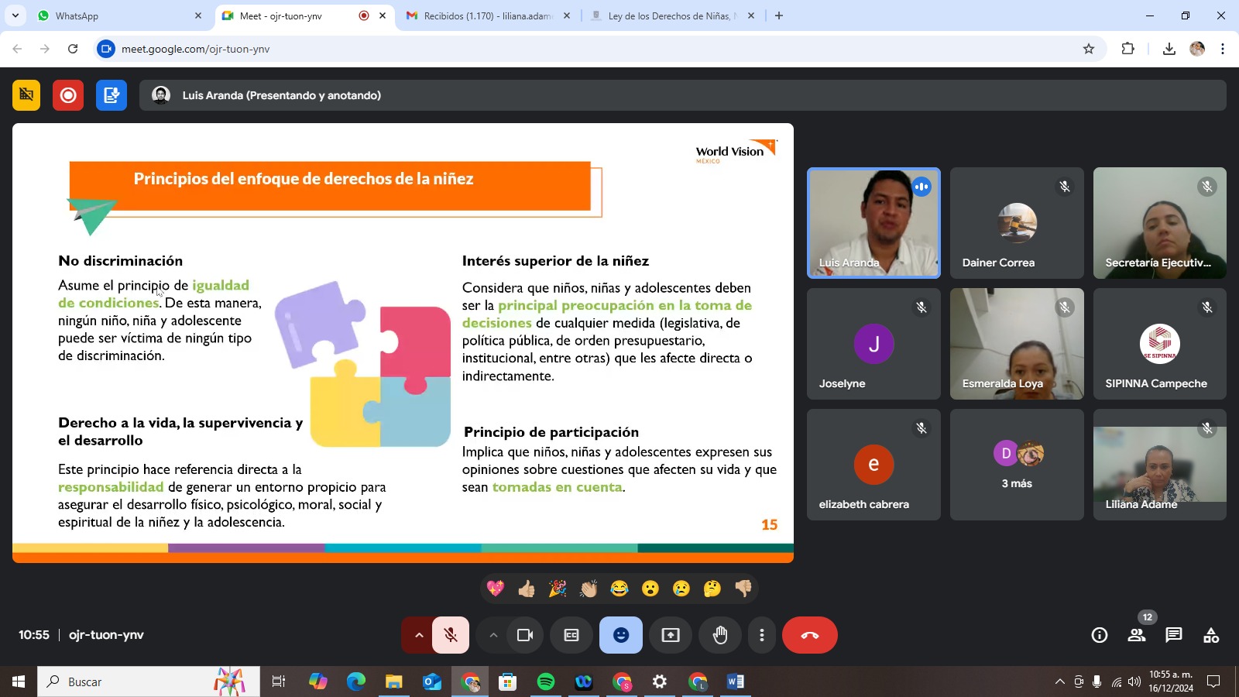Show hidden system tray icons chevron
Image resolution: width=1239 pixels, height=697 pixels.
tap(1059, 682)
